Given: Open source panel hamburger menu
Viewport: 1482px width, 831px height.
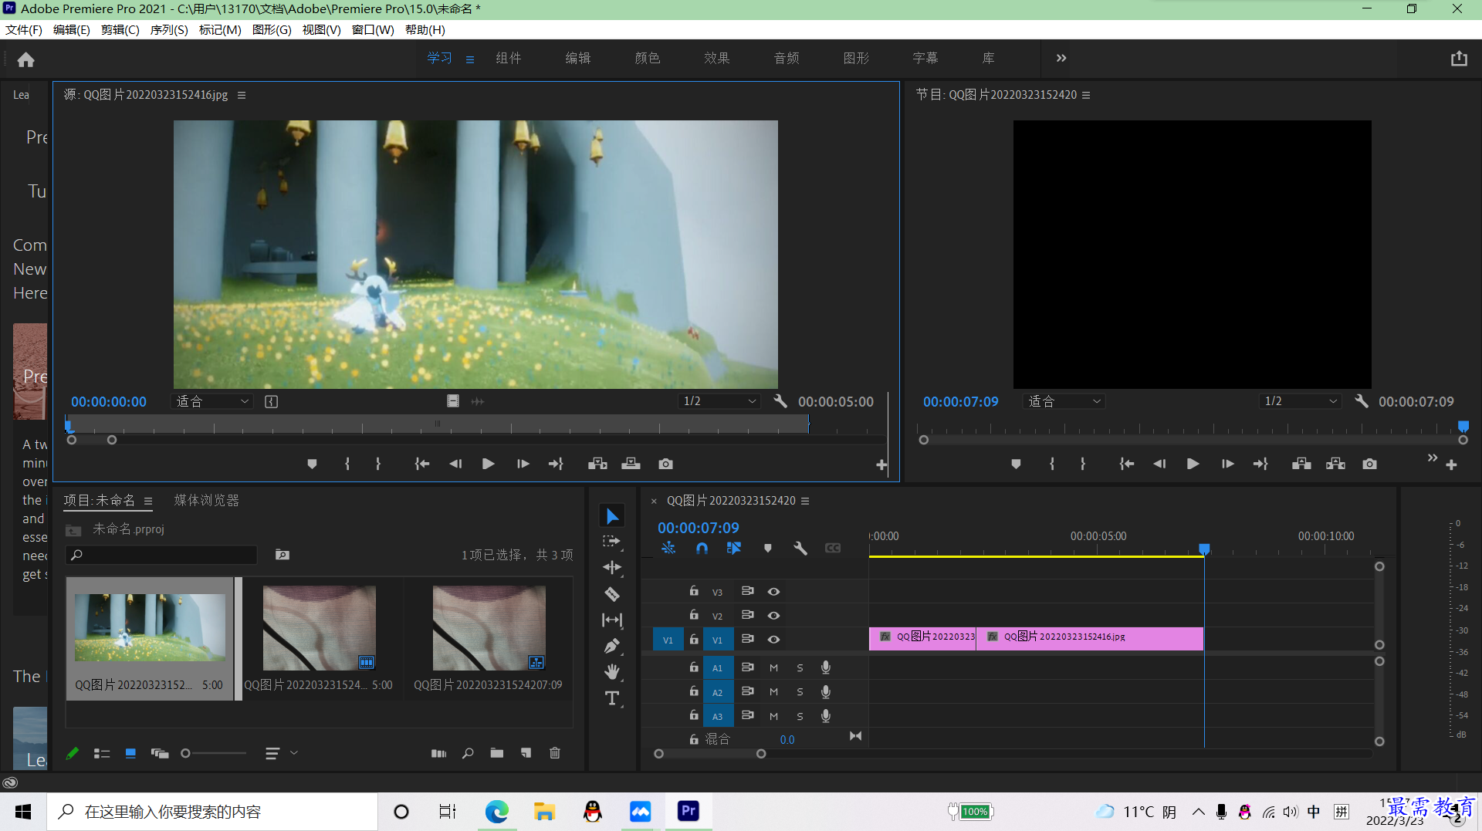Looking at the screenshot, I should pos(242,95).
